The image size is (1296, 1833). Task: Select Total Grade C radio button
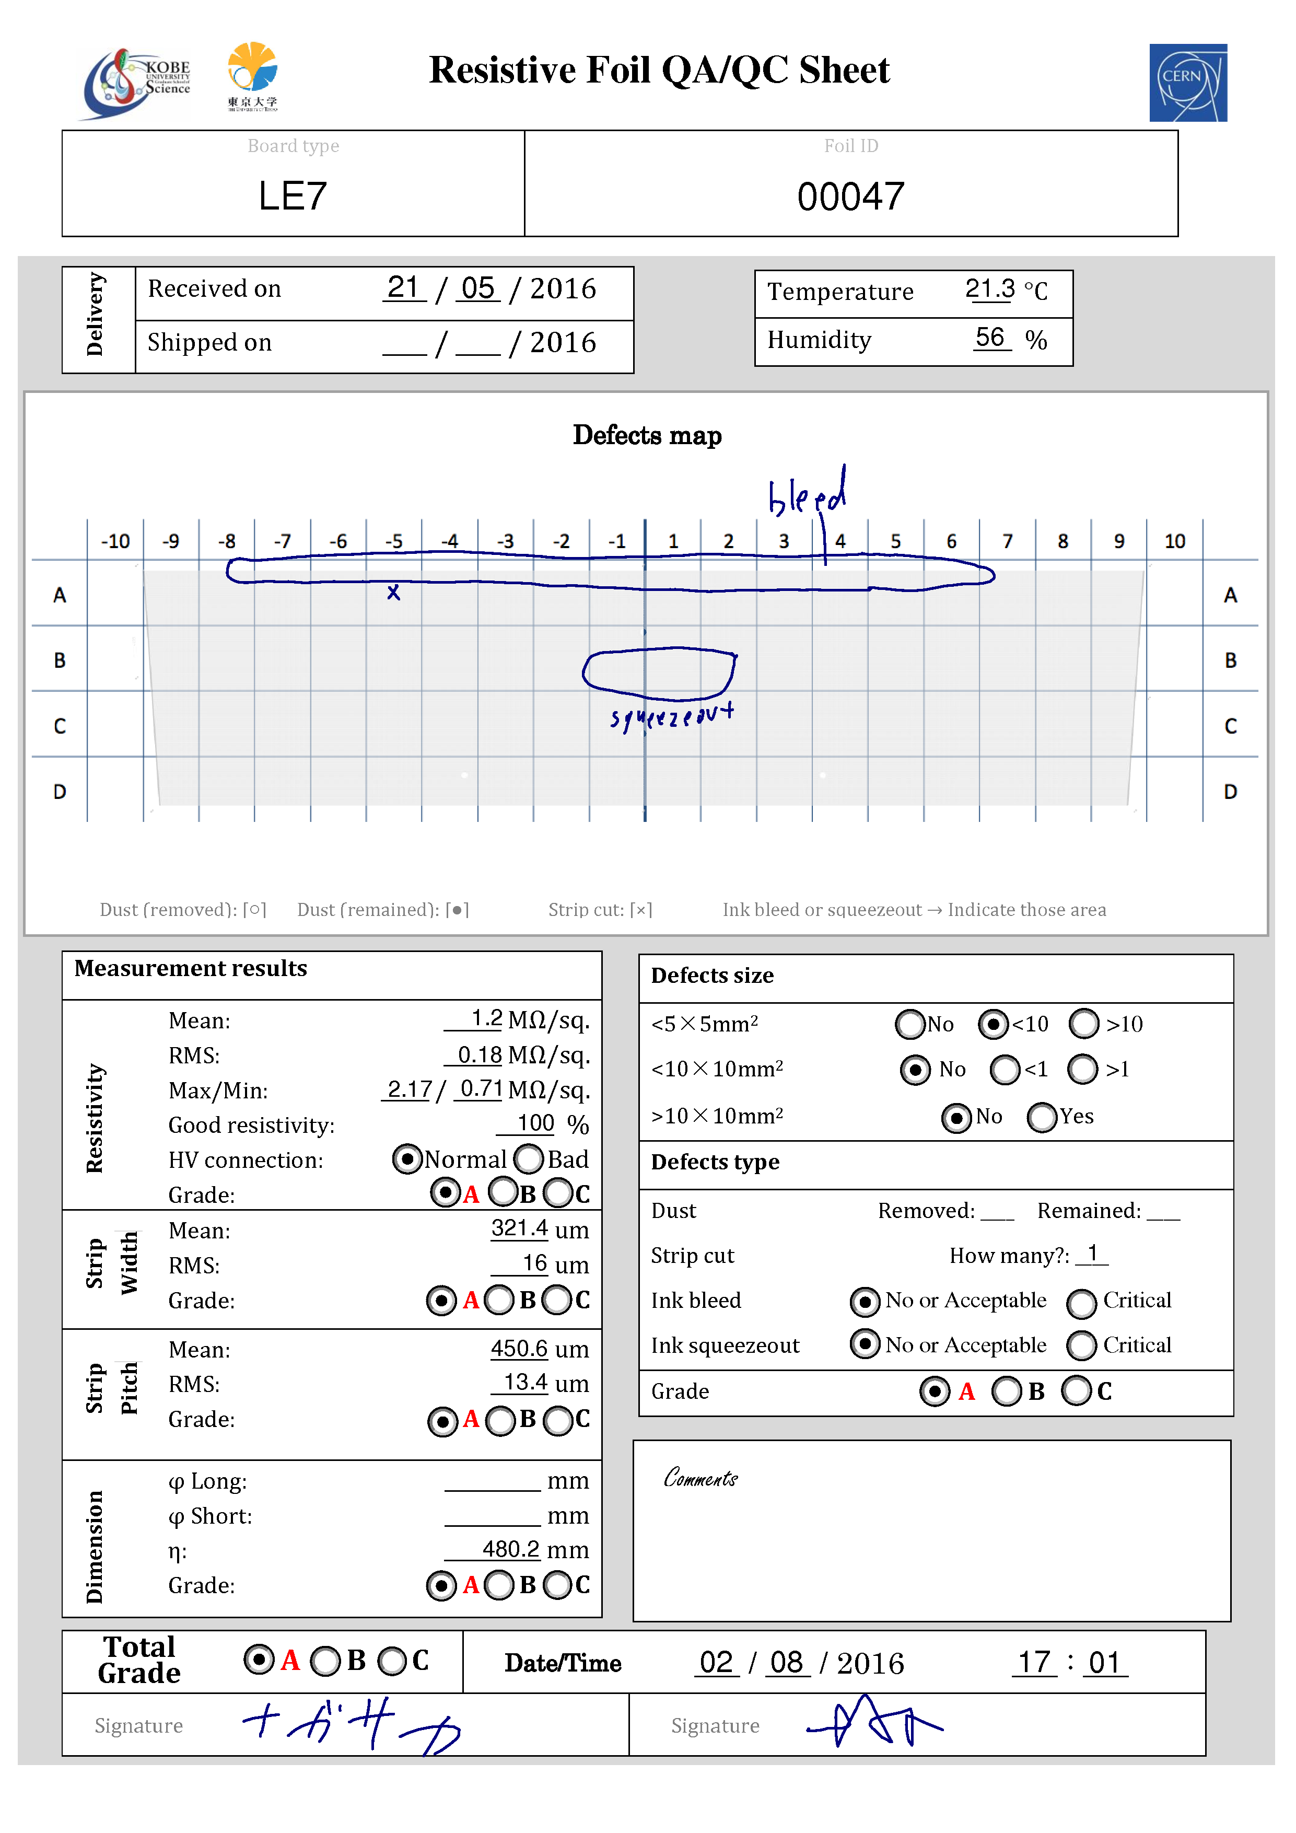tap(392, 1662)
